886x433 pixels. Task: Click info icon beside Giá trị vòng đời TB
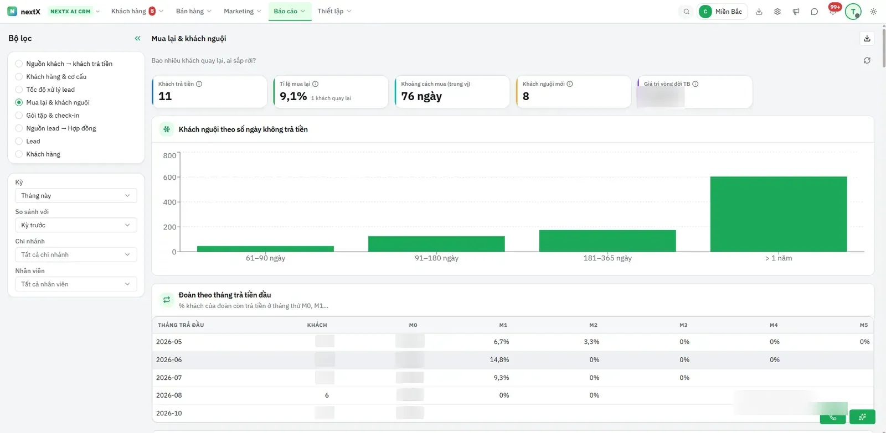(x=696, y=84)
